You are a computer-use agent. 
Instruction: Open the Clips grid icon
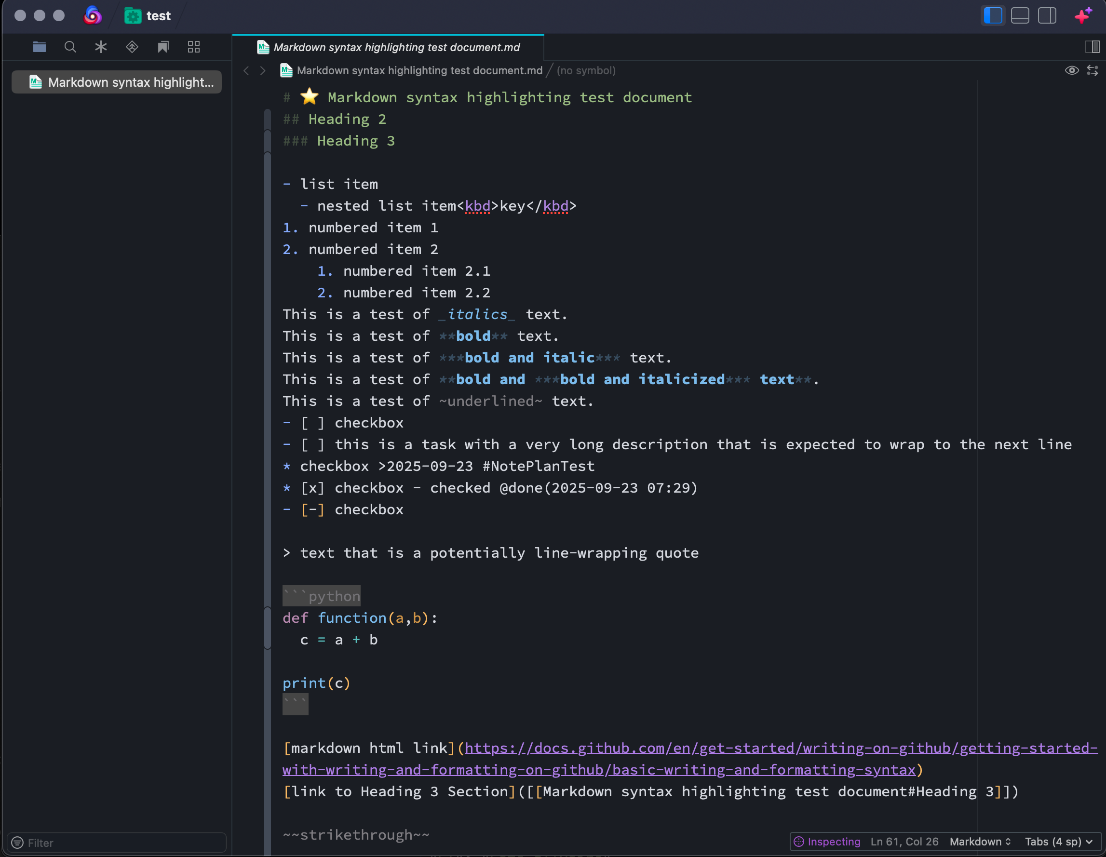point(193,47)
